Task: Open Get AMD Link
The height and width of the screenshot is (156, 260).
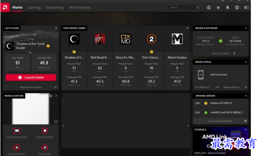Action: (207, 87)
